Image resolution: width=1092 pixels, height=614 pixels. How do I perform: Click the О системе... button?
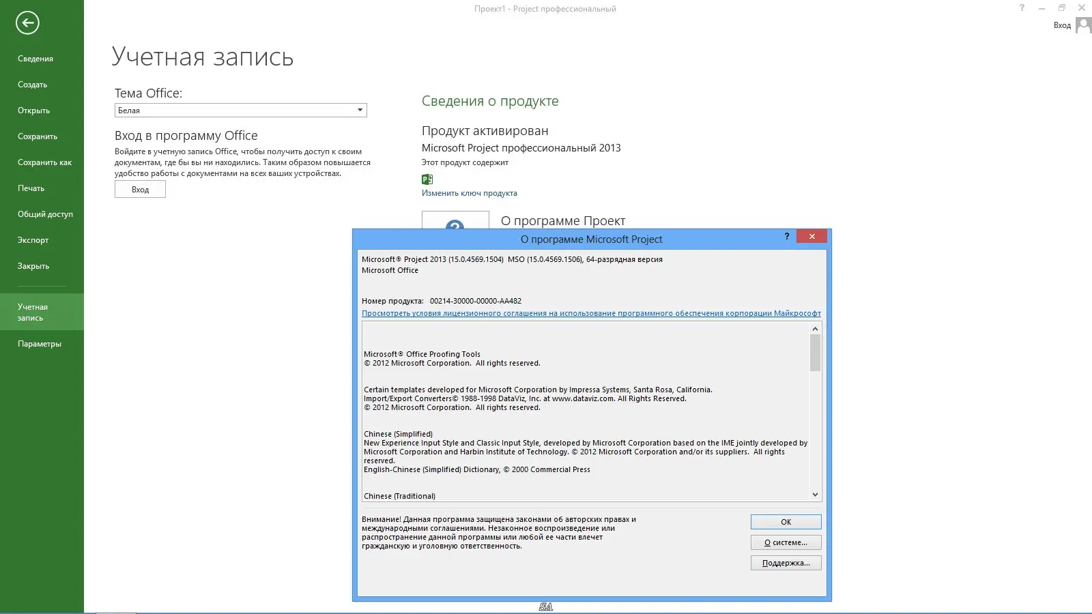tap(786, 542)
